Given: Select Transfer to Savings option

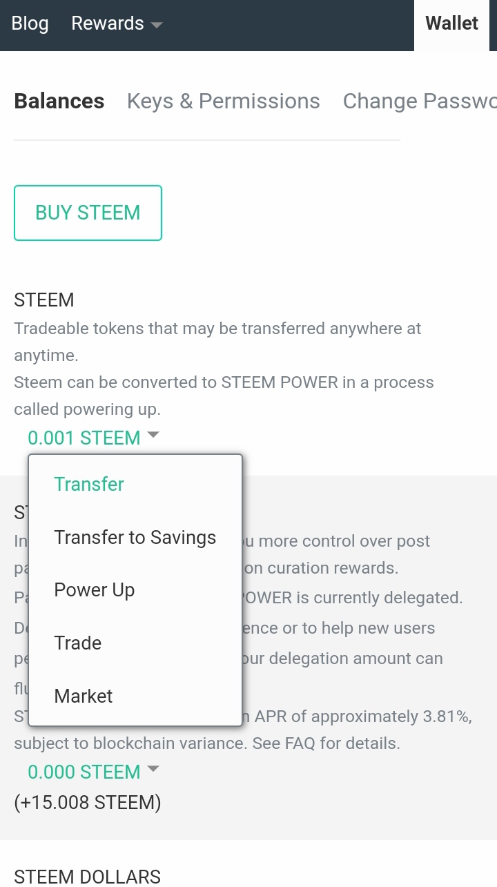Looking at the screenshot, I should 135,538.
